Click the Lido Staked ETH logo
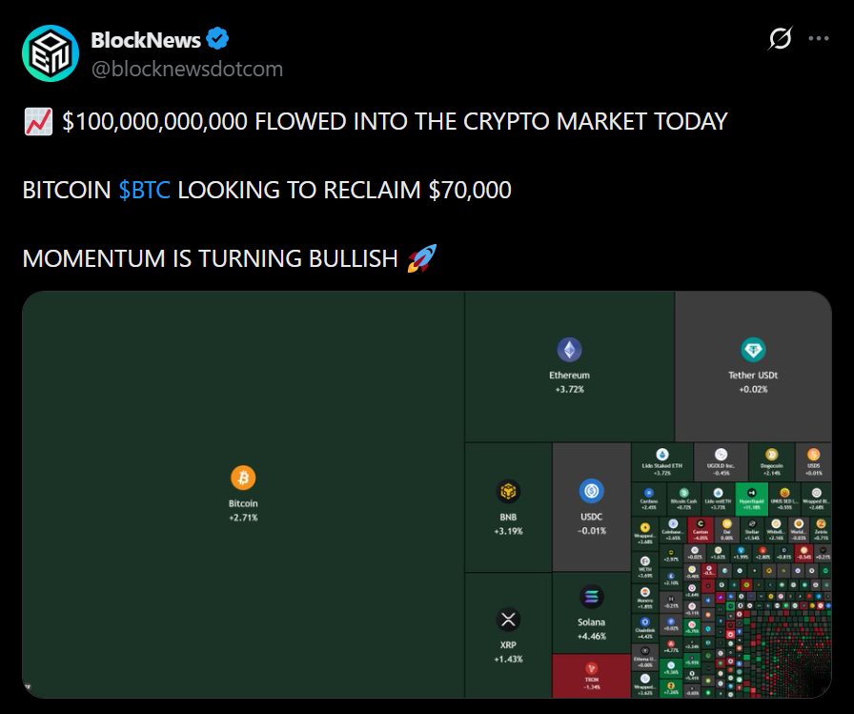 [661, 454]
